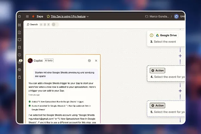
Task: Click the 'You can add a Google Sheets trigger' reply
Action: [x=62, y=87]
